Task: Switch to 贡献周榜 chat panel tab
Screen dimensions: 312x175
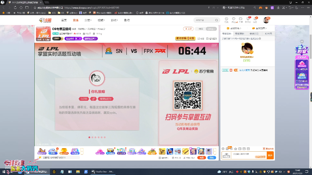Action: click(x=239, y=34)
